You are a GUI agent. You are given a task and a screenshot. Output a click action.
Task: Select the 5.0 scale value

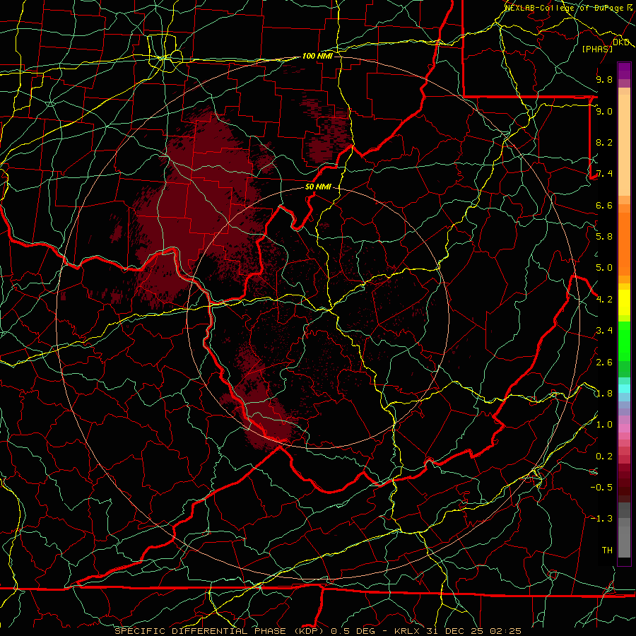click(604, 268)
